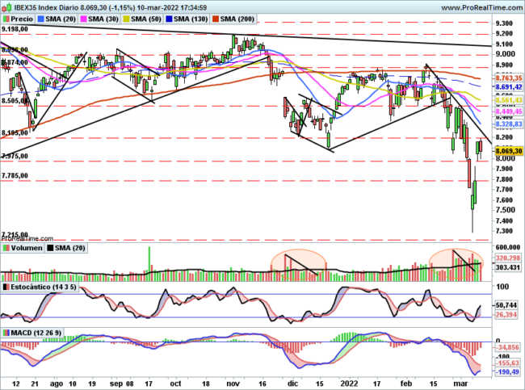Click the 'ago' month marker on time axis
This screenshot has height=390, width=525.
pos(57,384)
